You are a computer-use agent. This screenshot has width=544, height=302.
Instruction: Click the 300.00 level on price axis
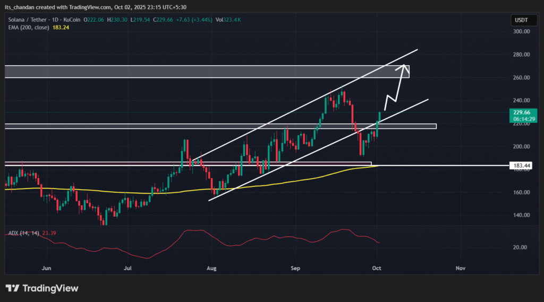pyautogui.click(x=522, y=31)
